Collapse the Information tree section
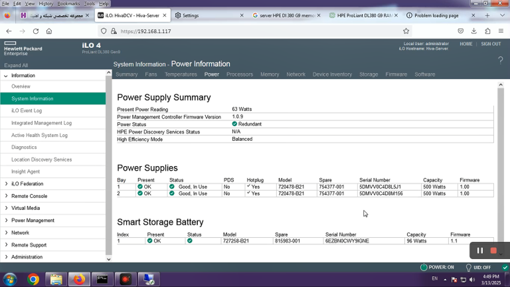Image resolution: width=510 pixels, height=287 pixels. [6, 76]
